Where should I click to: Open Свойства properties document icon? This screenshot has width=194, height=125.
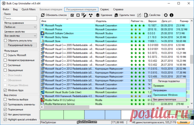click(146, 15)
